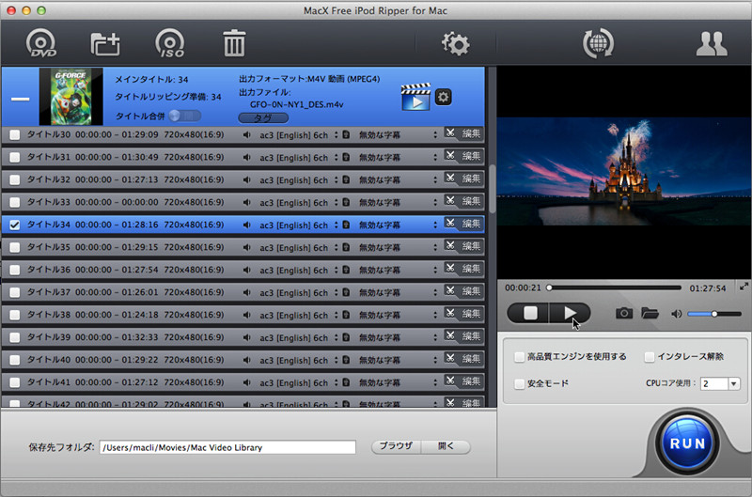Screen dimensions: 752x497
Task: Check the タイトル33 checkbox
Action: point(15,202)
